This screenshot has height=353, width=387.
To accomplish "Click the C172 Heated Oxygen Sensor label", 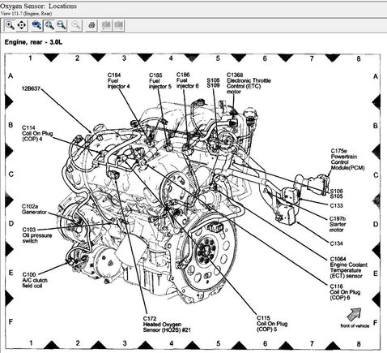I will pos(167,325).
